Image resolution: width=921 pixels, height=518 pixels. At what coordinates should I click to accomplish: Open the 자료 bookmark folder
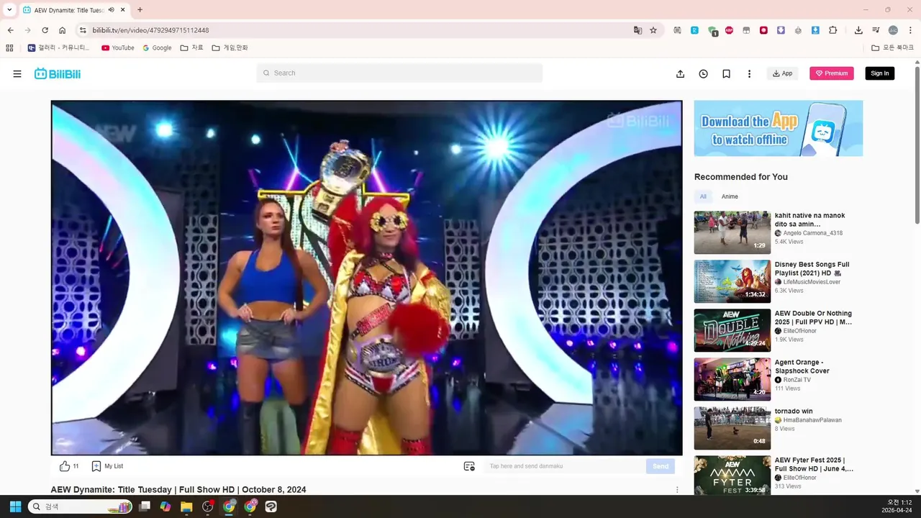point(192,48)
